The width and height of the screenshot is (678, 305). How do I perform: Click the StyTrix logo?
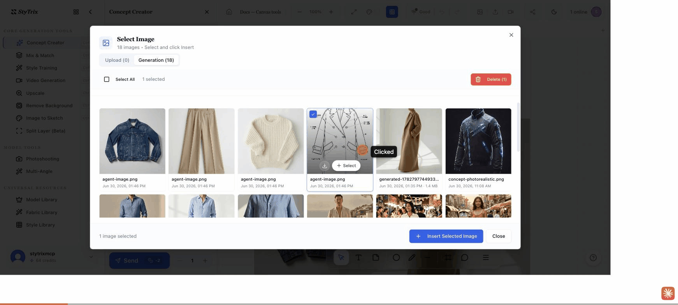click(x=25, y=12)
